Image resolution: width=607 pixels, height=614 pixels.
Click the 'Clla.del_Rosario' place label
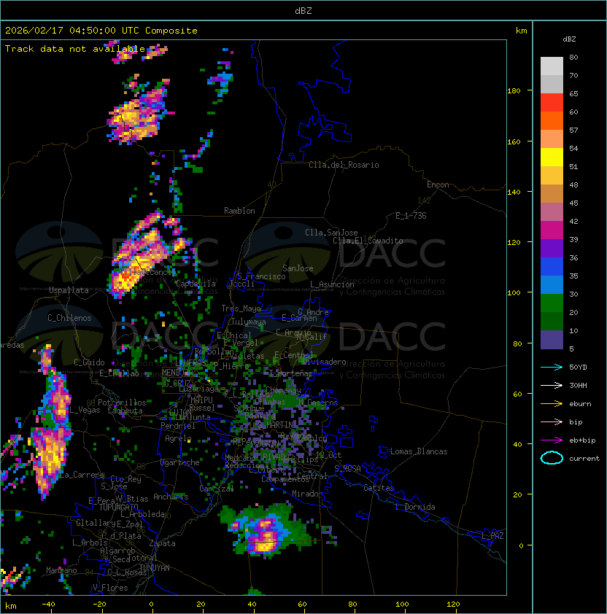coord(344,166)
